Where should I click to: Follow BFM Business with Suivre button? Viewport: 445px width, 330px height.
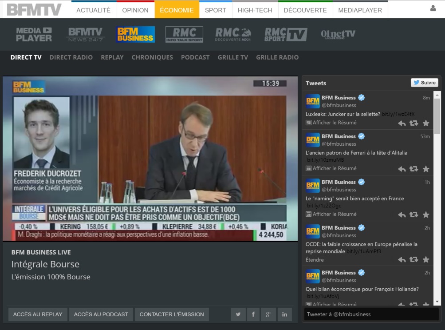pos(424,83)
